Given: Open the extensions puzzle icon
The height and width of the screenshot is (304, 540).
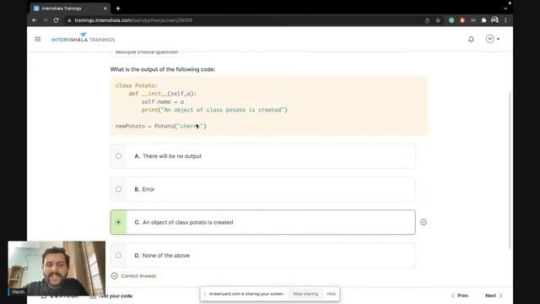Looking at the screenshot, I should tap(483, 20).
